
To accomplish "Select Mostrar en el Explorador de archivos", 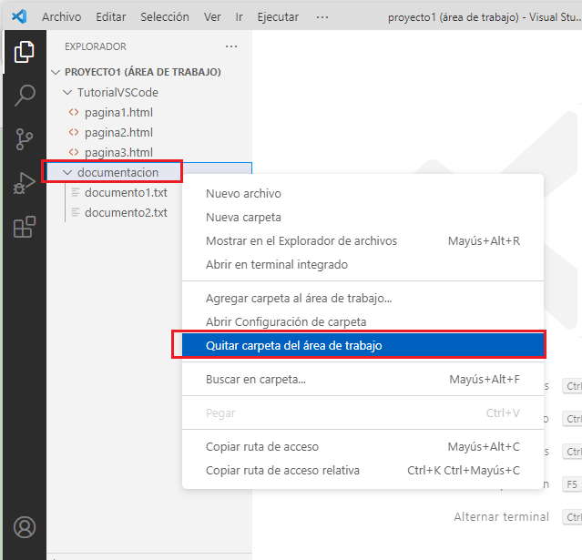I will tap(363, 241).
